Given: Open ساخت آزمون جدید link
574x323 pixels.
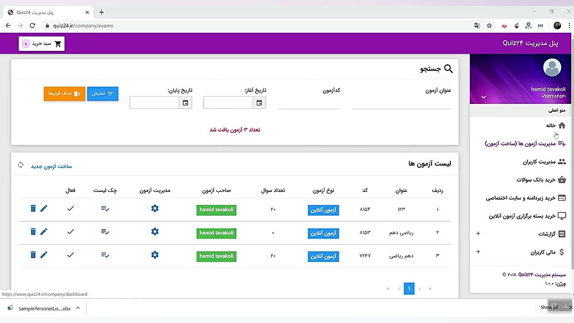Looking at the screenshot, I should click(51, 166).
